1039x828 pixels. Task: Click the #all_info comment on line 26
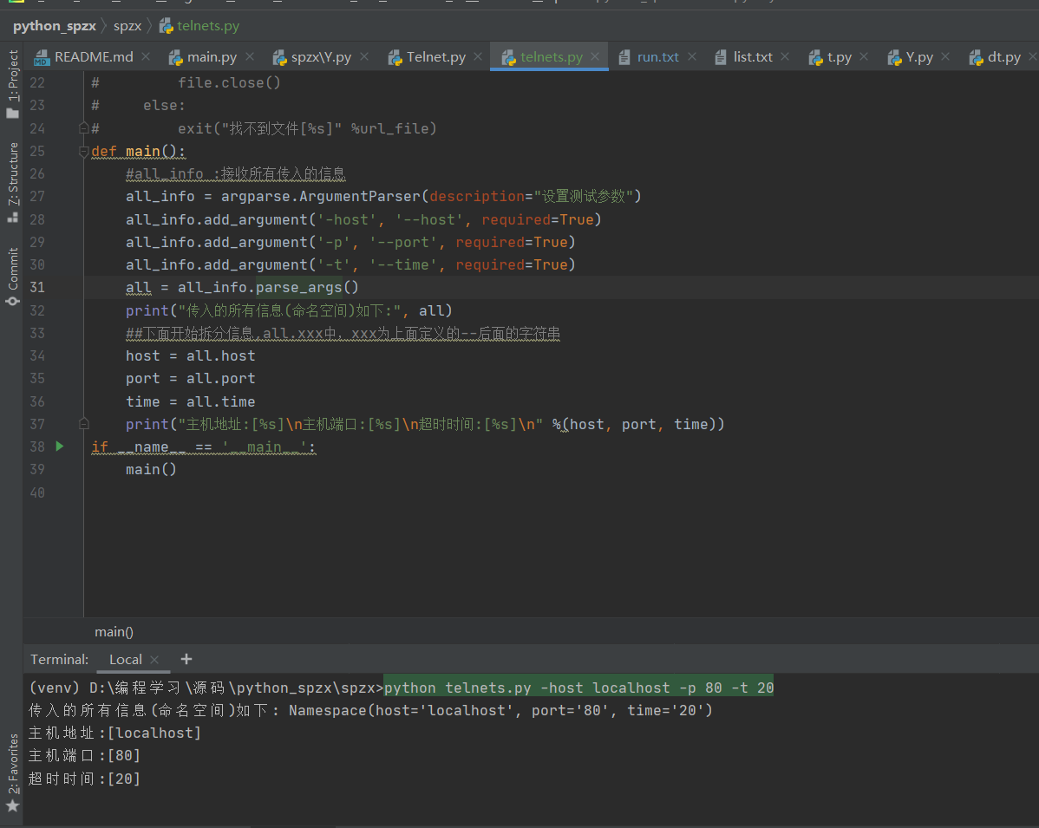pyautogui.click(x=236, y=174)
